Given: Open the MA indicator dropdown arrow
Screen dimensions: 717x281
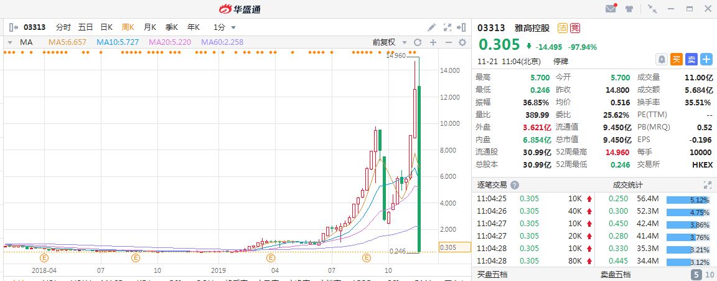Looking at the screenshot, I should pyautogui.click(x=9, y=42).
